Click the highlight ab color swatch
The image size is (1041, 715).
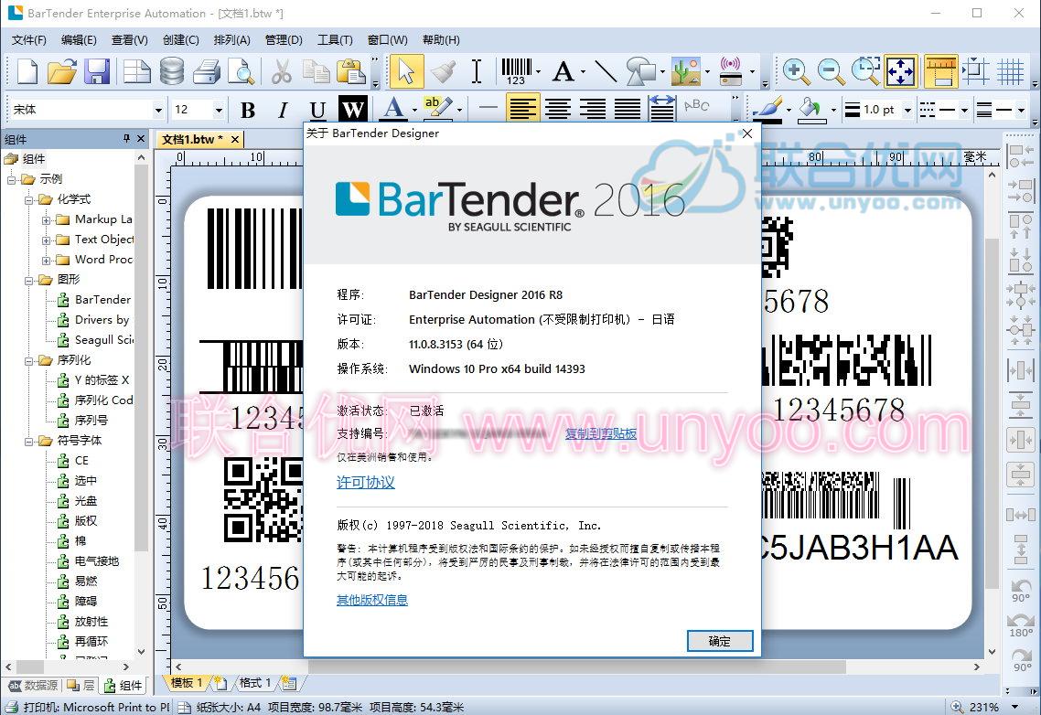(x=437, y=108)
